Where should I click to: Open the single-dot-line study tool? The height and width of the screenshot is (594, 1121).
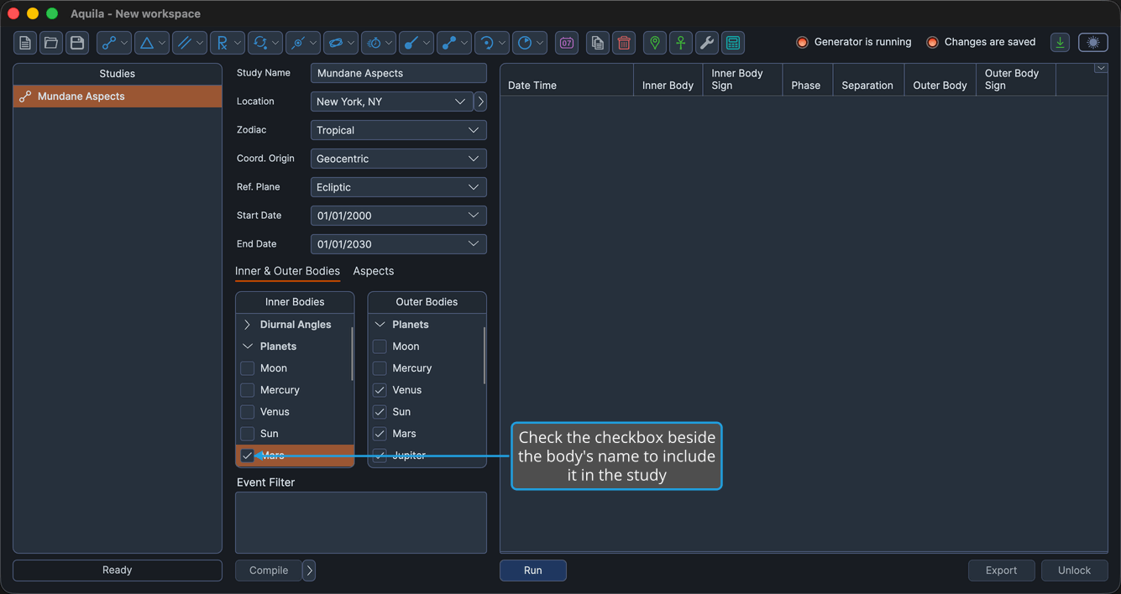[x=416, y=43]
